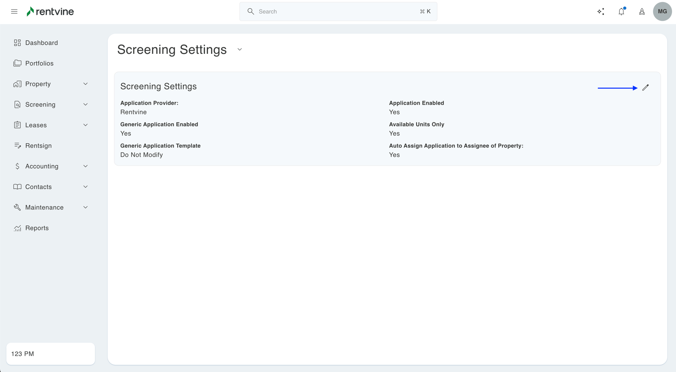Click the Dashboard grid icon

(x=17, y=42)
